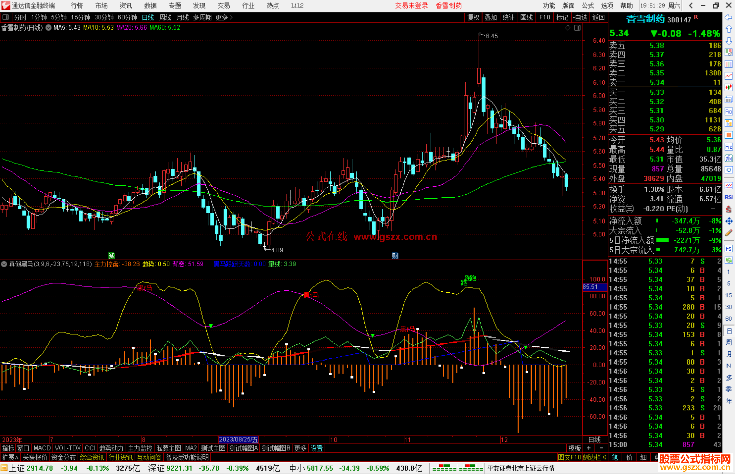
Task: Click the blue four-way move arrows icon
Action: (729, 221)
